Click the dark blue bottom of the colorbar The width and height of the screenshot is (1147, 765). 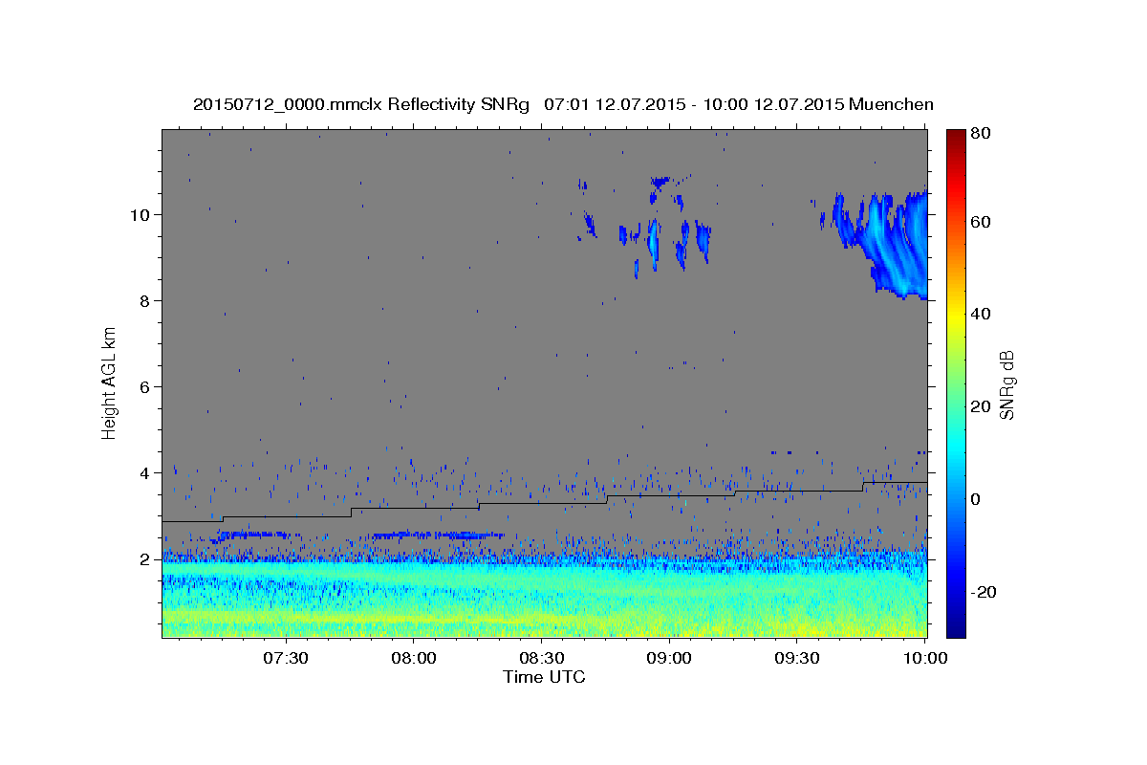[x=955, y=626]
